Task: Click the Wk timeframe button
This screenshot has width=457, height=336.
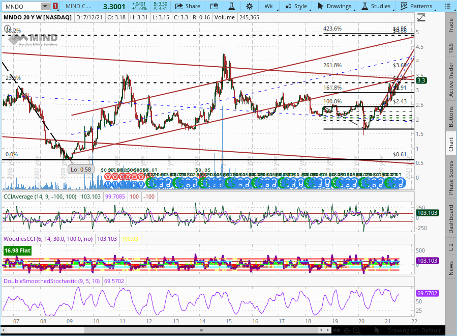Action: click(268, 6)
